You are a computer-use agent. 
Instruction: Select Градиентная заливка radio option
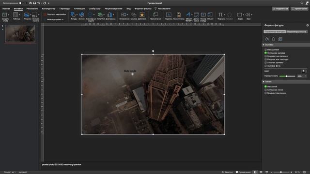coord(265,56)
